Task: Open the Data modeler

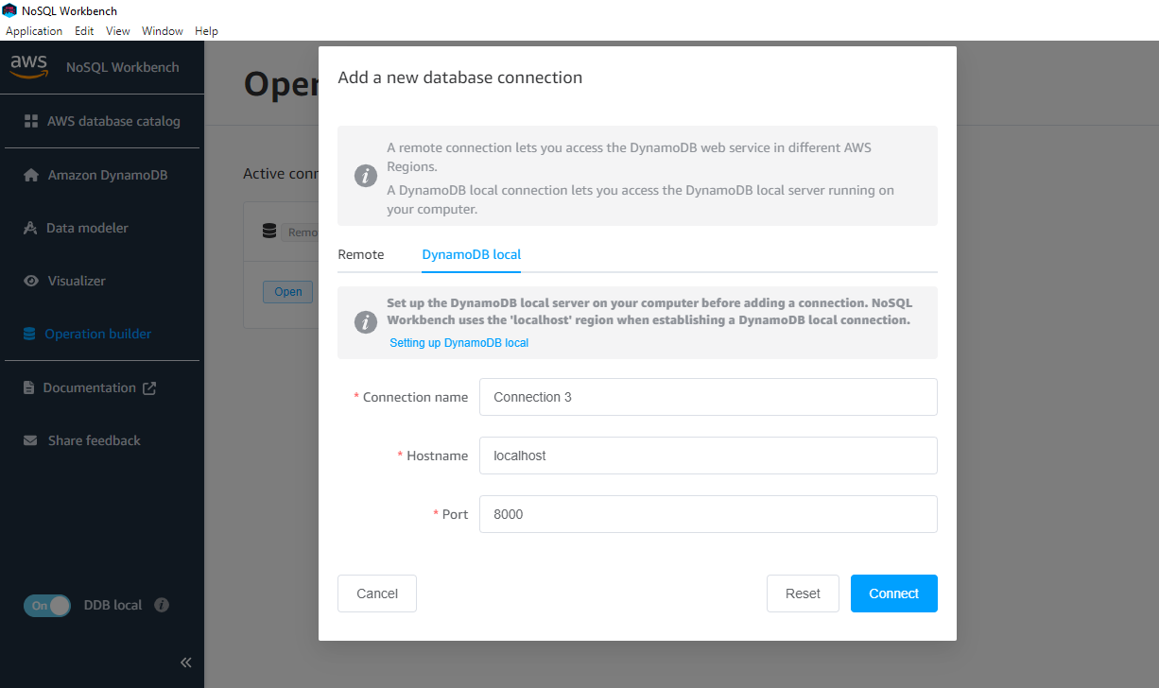Action: (x=89, y=228)
